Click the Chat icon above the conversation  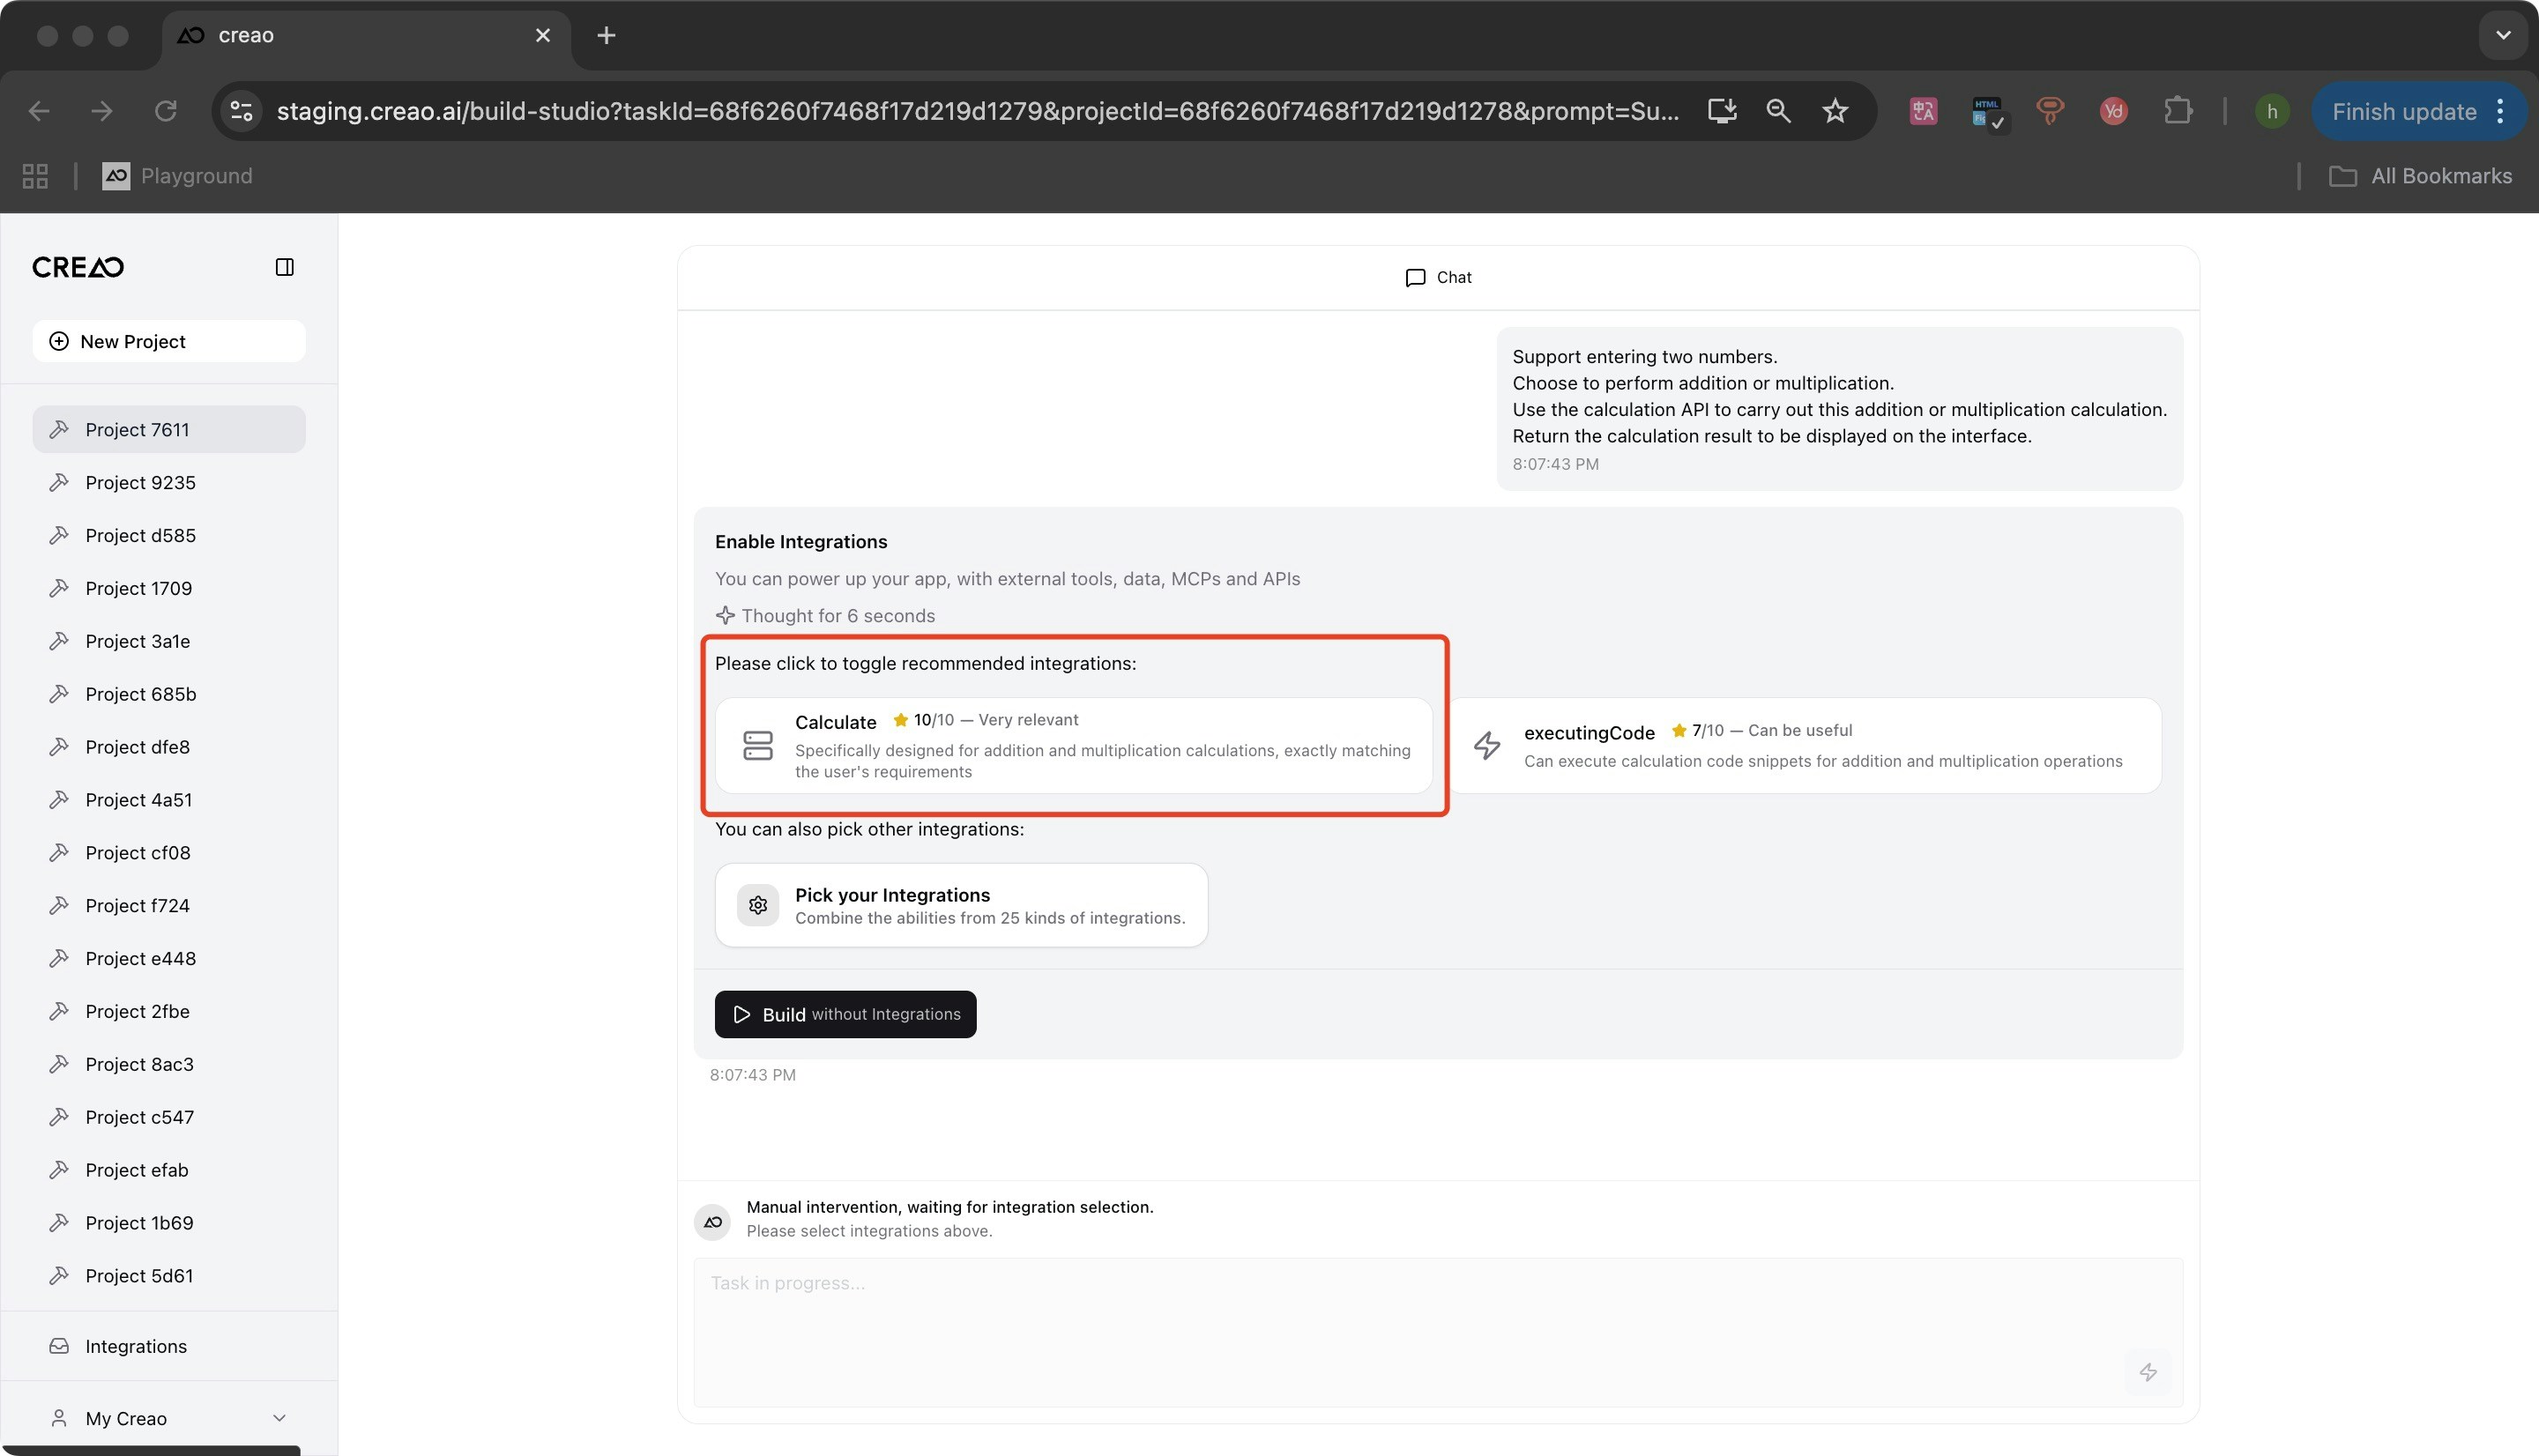(1414, 277)
